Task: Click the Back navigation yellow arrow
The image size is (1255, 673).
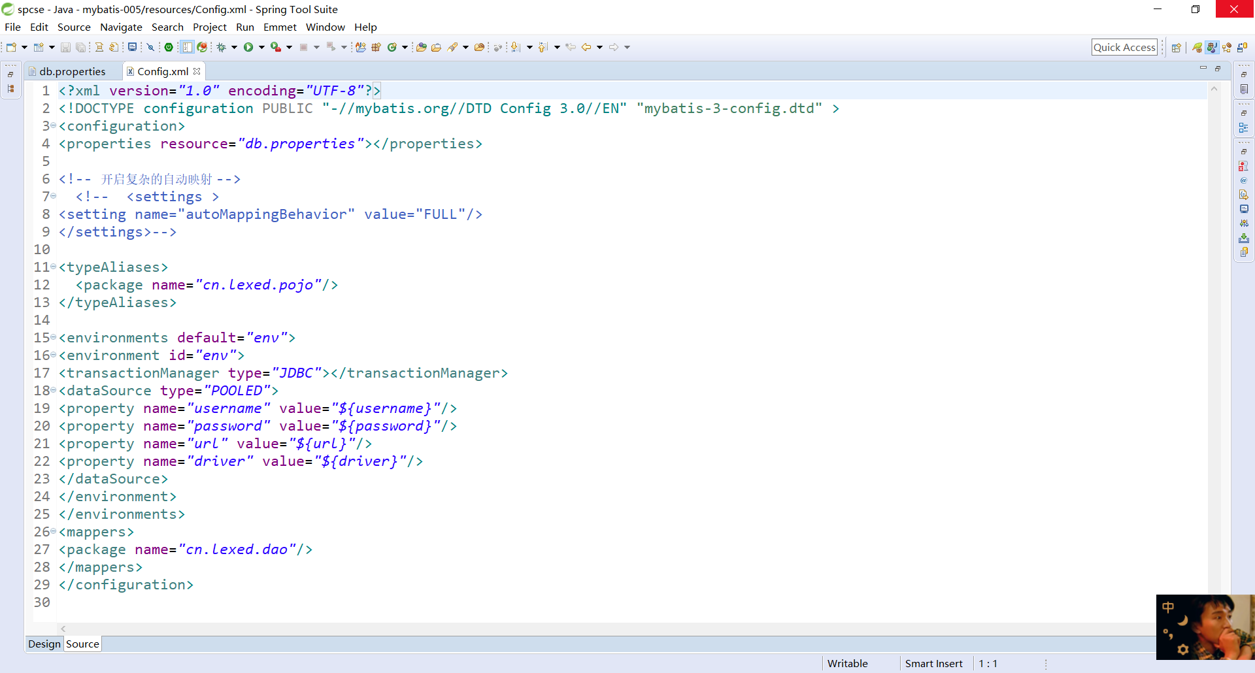Action: click(586, 47)
